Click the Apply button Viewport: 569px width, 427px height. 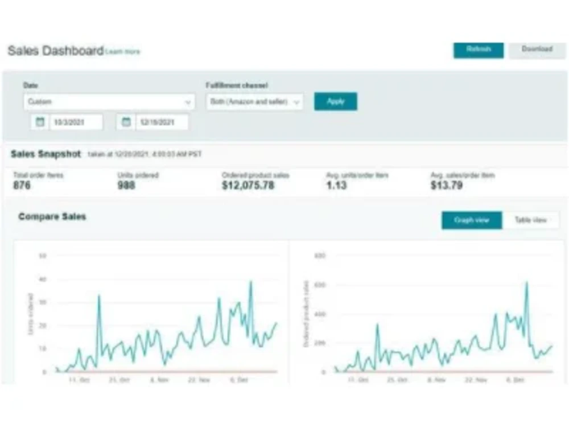(335, 101)
